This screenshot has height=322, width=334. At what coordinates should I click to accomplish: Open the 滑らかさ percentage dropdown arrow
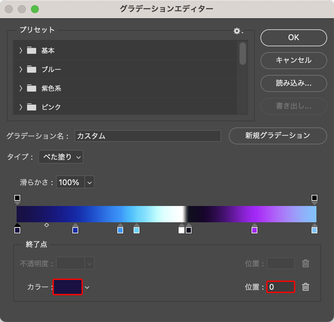coord(90,182)
